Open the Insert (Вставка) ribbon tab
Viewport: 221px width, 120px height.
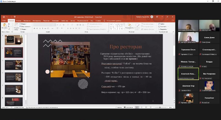point(19,21)
